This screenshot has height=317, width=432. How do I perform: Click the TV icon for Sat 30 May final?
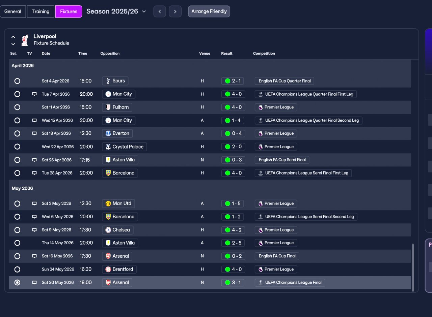coord(34,282)
